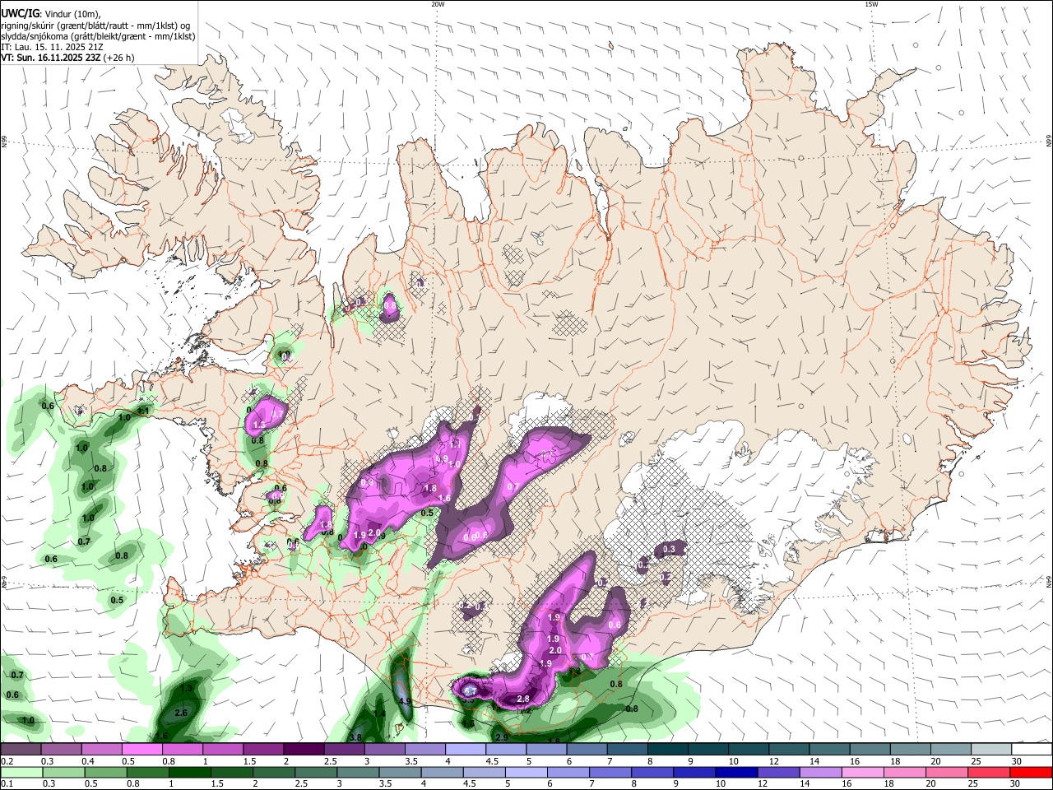Click the '0.3' value on the Vatnajökull glacier

tap(669, 549)
